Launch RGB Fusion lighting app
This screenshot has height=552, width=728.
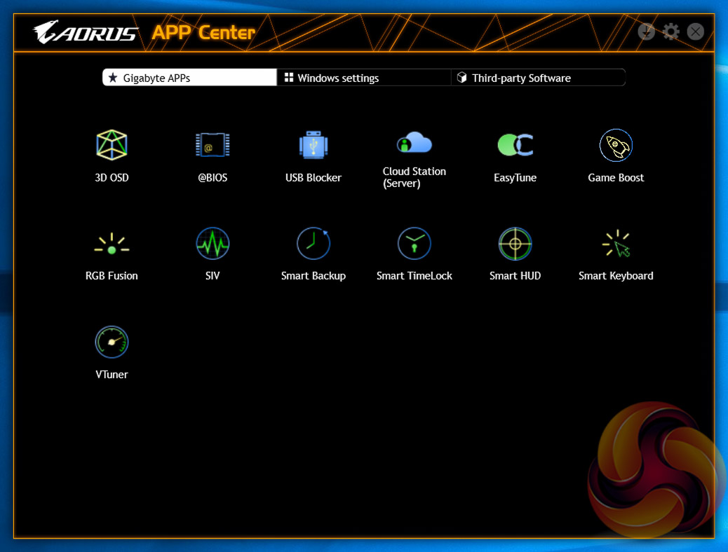(x=112, y=244)
